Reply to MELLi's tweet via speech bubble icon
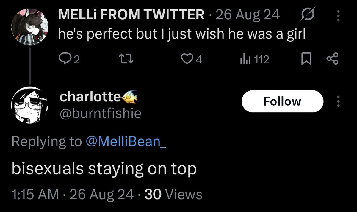This screenshot has width=357, height=212. click(64, 60)
